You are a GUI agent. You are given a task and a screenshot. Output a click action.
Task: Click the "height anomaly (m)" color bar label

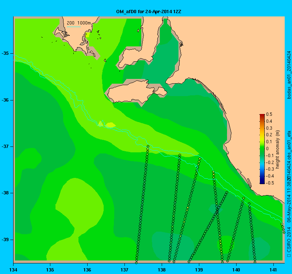point(278,149)
